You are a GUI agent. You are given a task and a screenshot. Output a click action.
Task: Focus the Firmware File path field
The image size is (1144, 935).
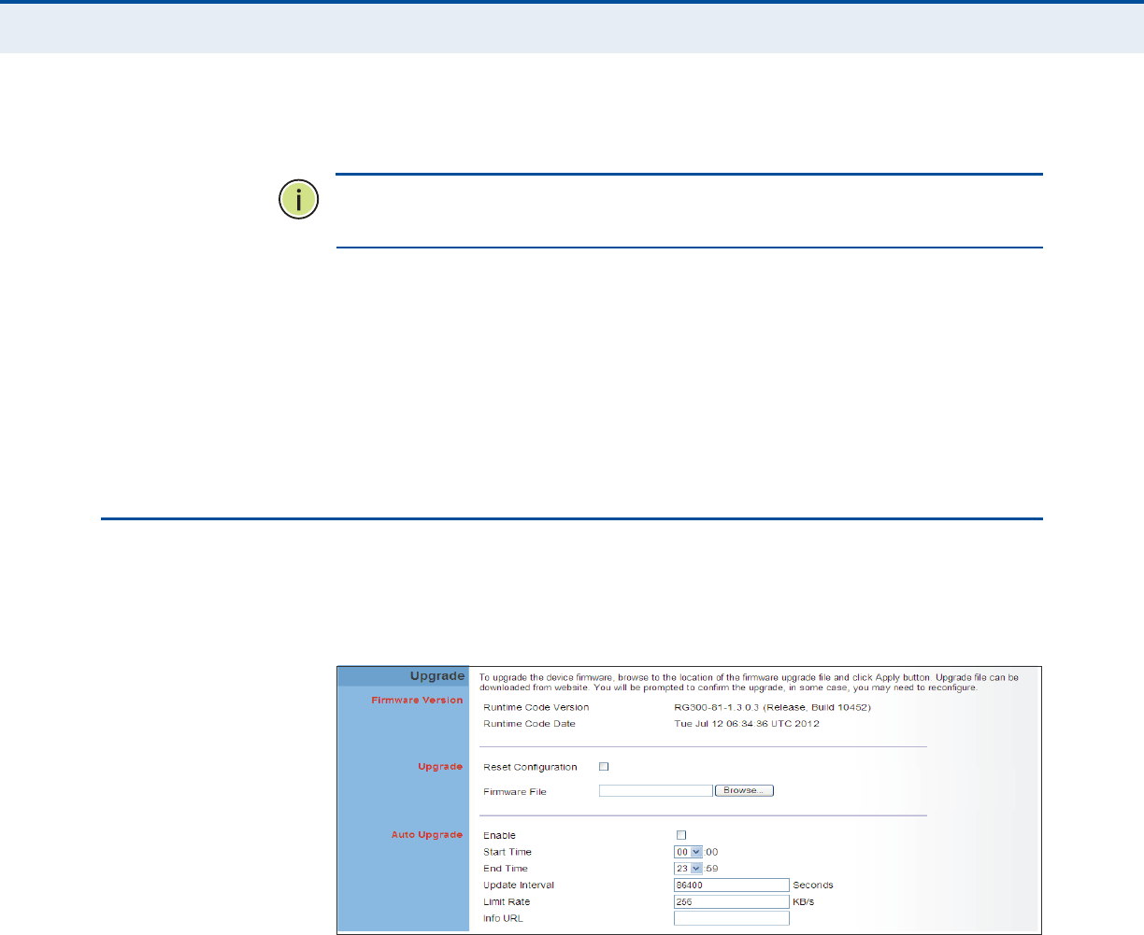coord(656,790)
